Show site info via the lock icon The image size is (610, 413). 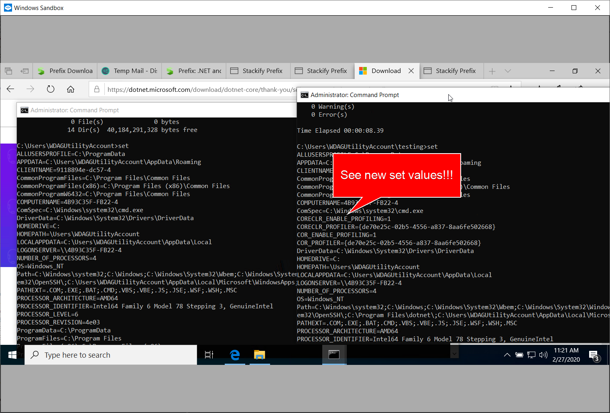click(x=97, y=89)
